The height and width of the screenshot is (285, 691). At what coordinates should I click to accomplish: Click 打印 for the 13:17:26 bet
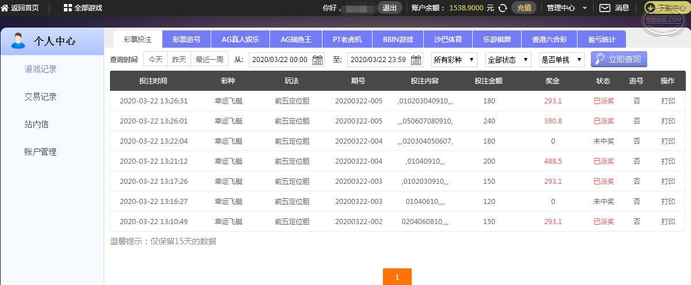tap(668, 182)
